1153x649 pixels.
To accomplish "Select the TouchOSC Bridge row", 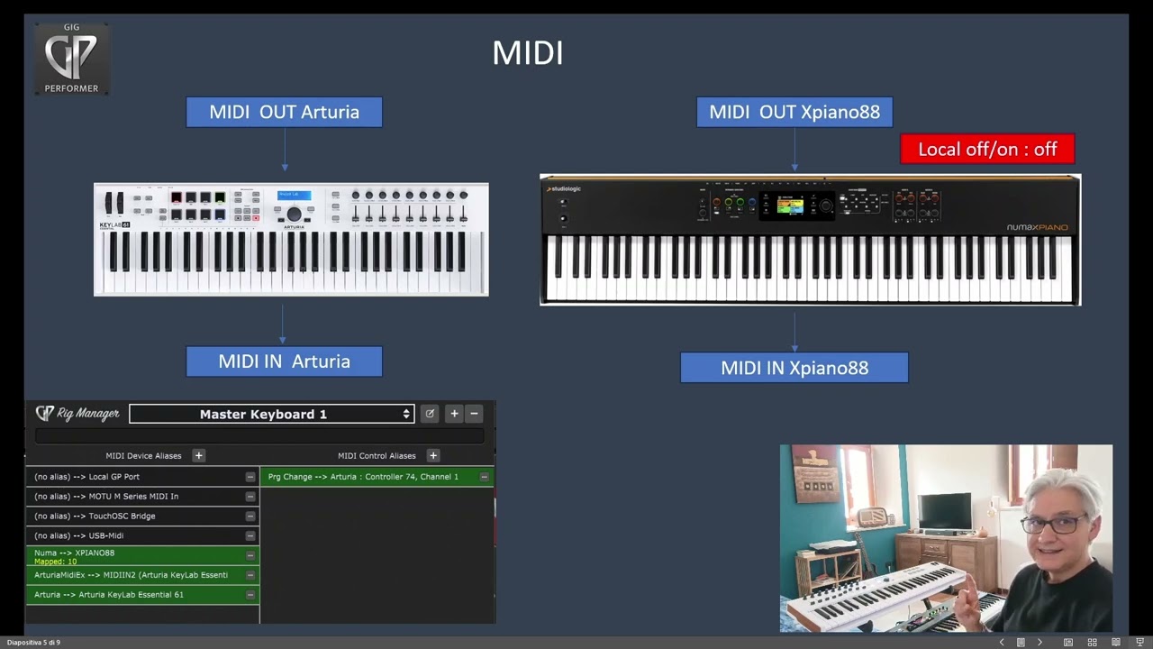I will point(143,516).
